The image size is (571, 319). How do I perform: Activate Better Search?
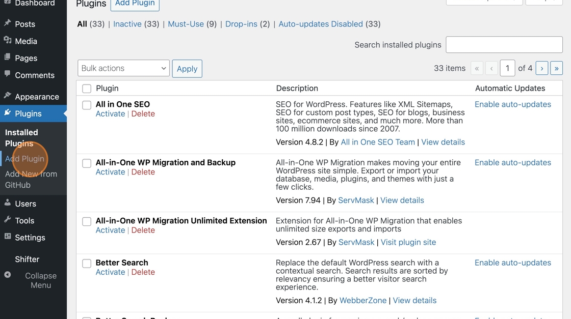click(110, 272)
